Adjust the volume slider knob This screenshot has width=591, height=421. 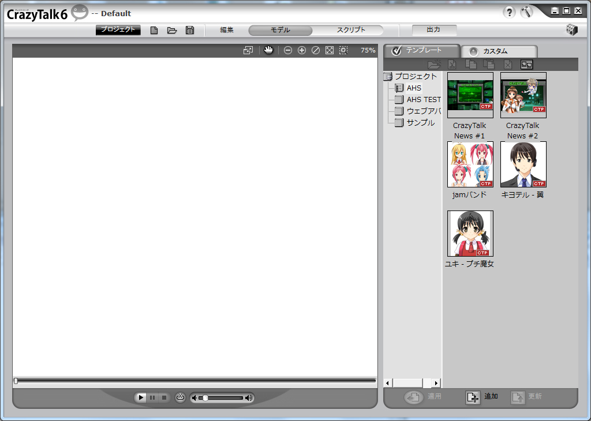[205, 398]
